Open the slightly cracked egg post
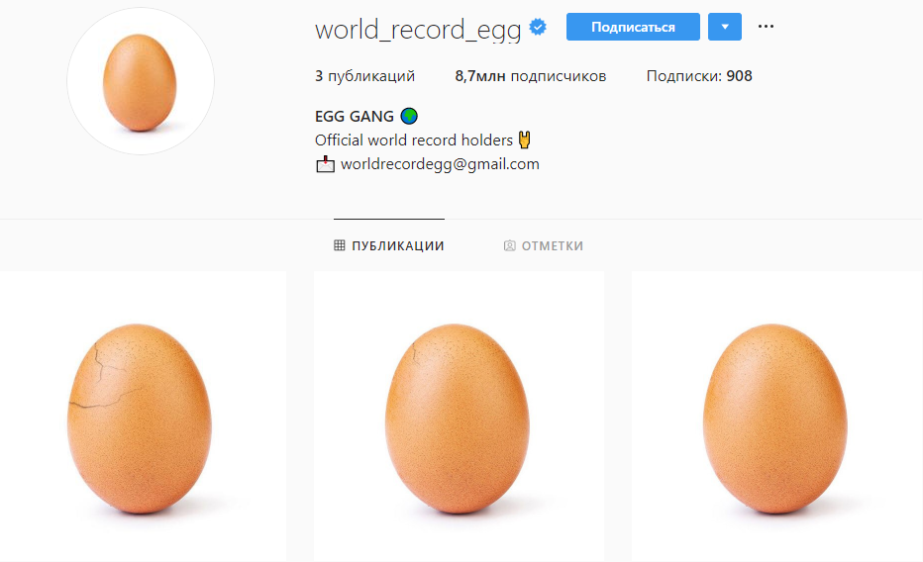Viewport: 923px width, 562px height. coord(460,417)
